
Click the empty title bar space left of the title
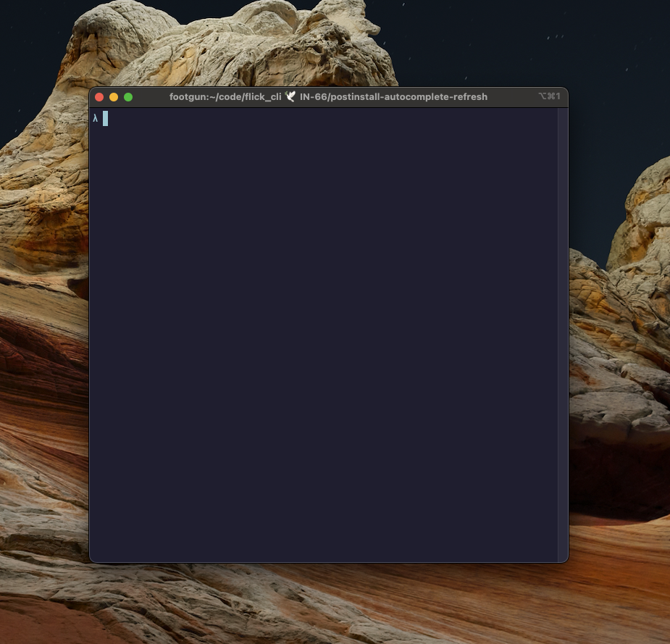tap(150, 97)
